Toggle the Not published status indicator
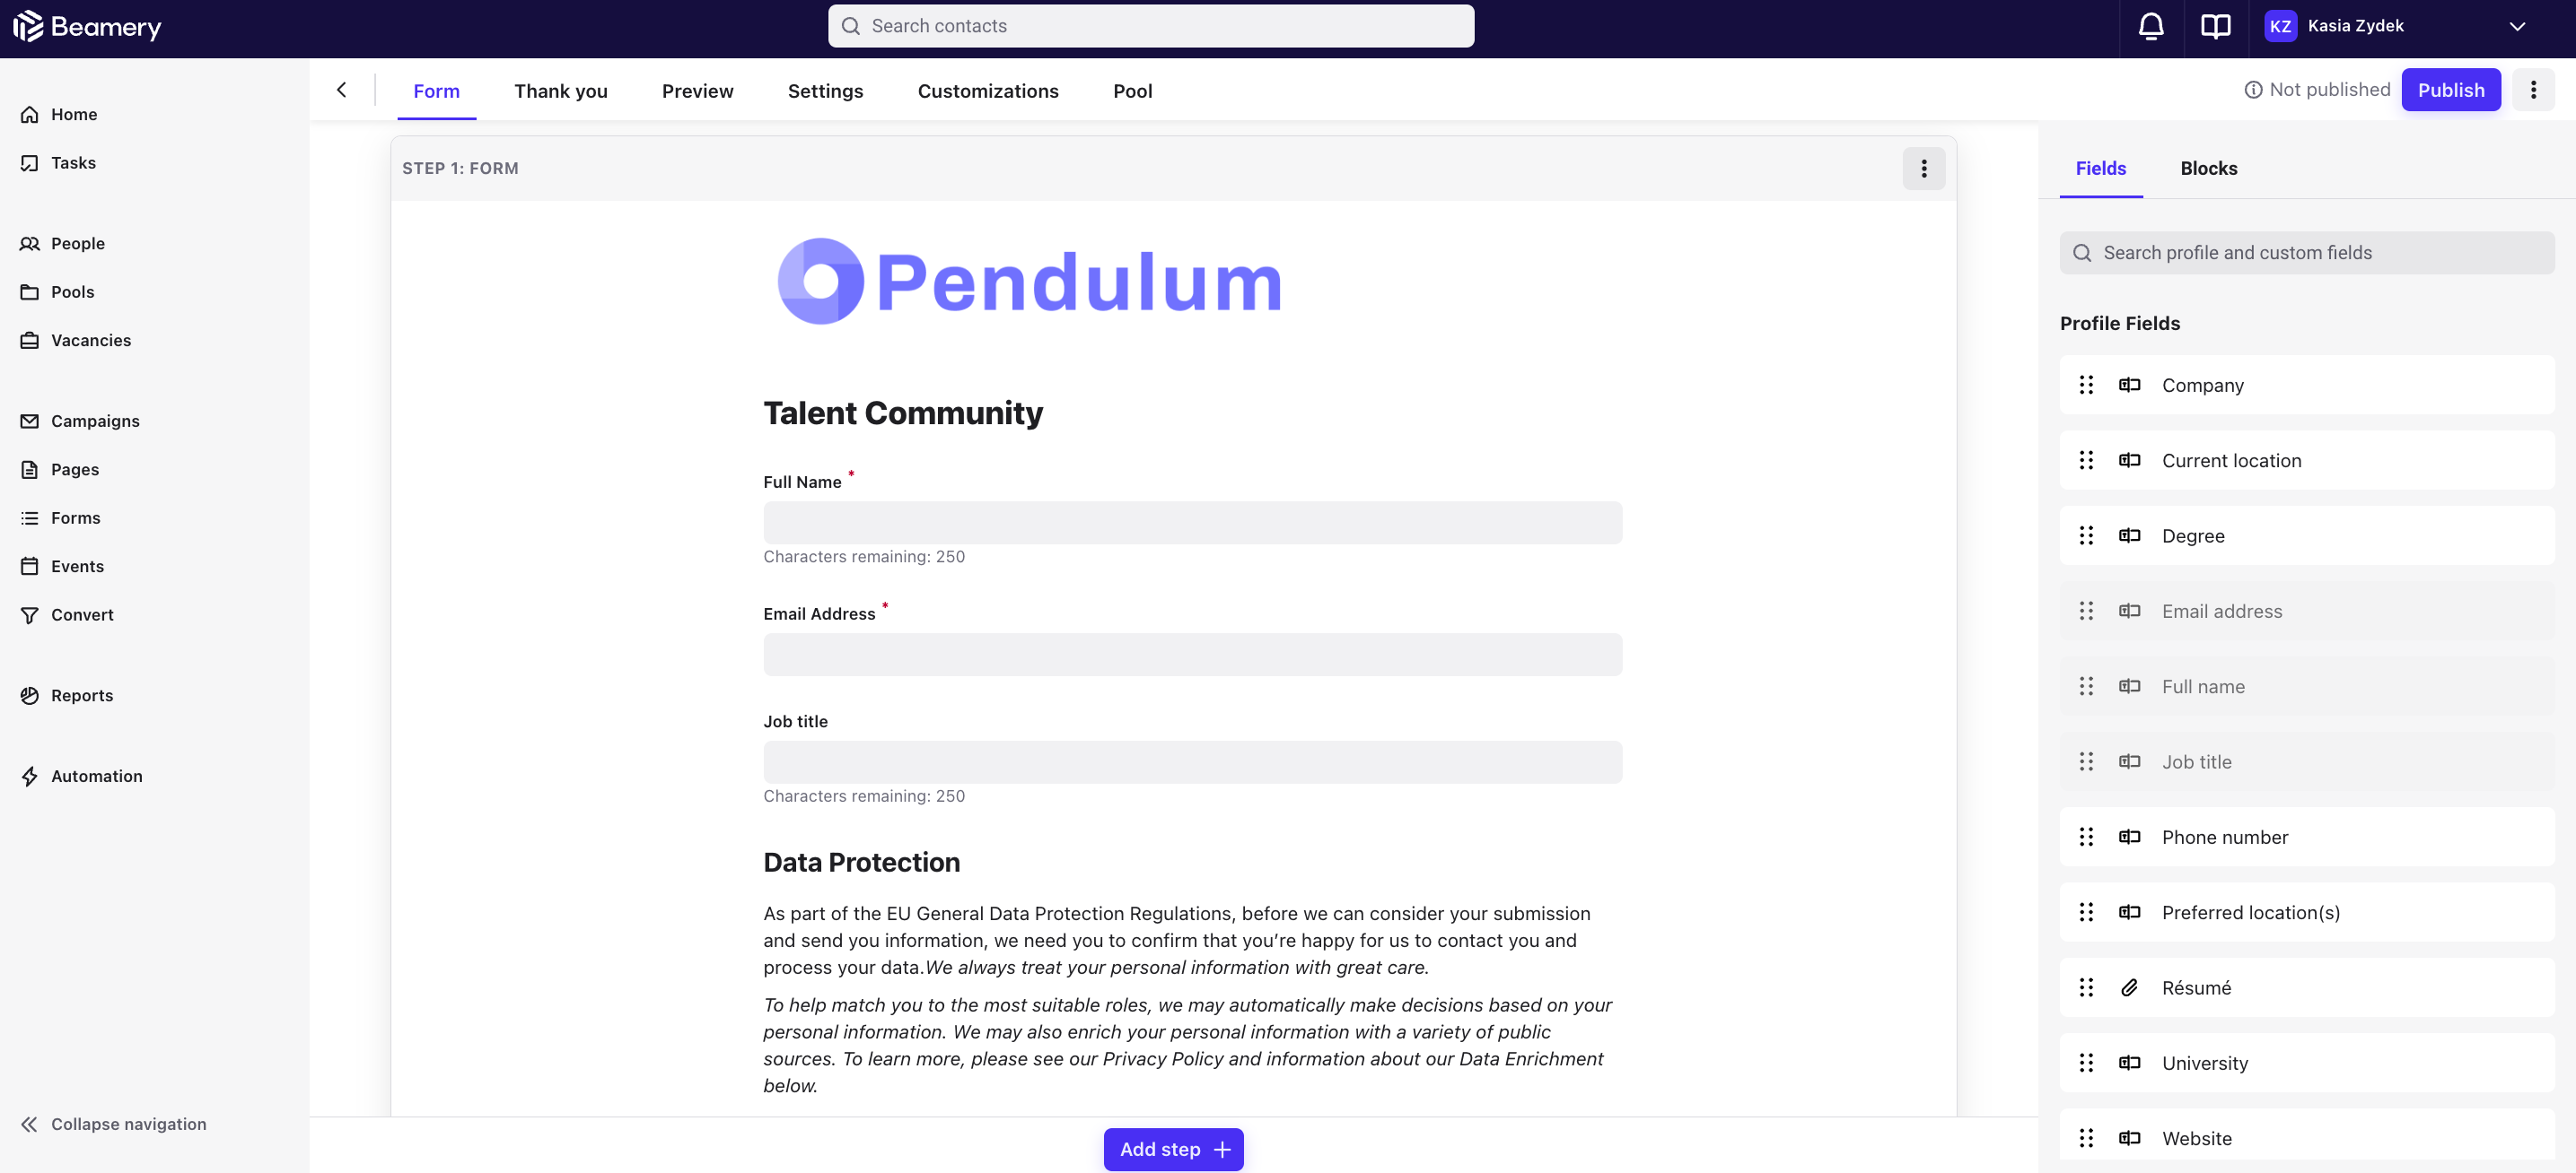This screenshot has height=1173, width=2576. (x=2317, y=89)
